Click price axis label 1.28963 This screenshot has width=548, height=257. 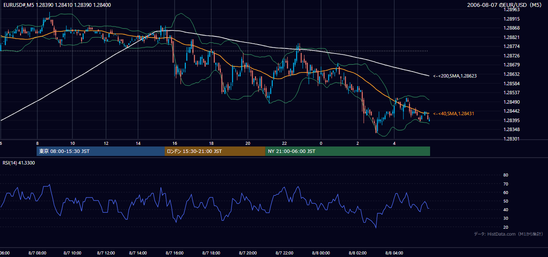tap(511, 9)
